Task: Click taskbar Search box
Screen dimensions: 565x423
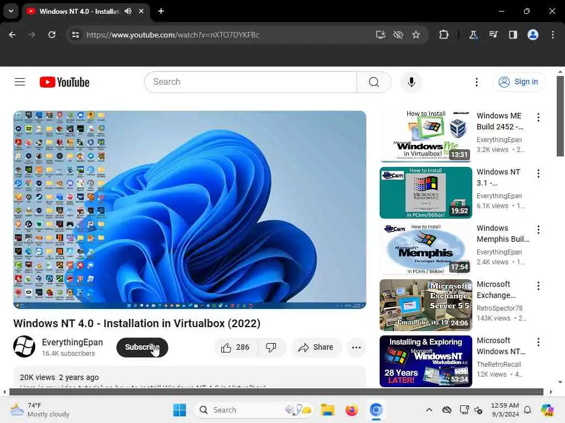Action: point(253,410)
